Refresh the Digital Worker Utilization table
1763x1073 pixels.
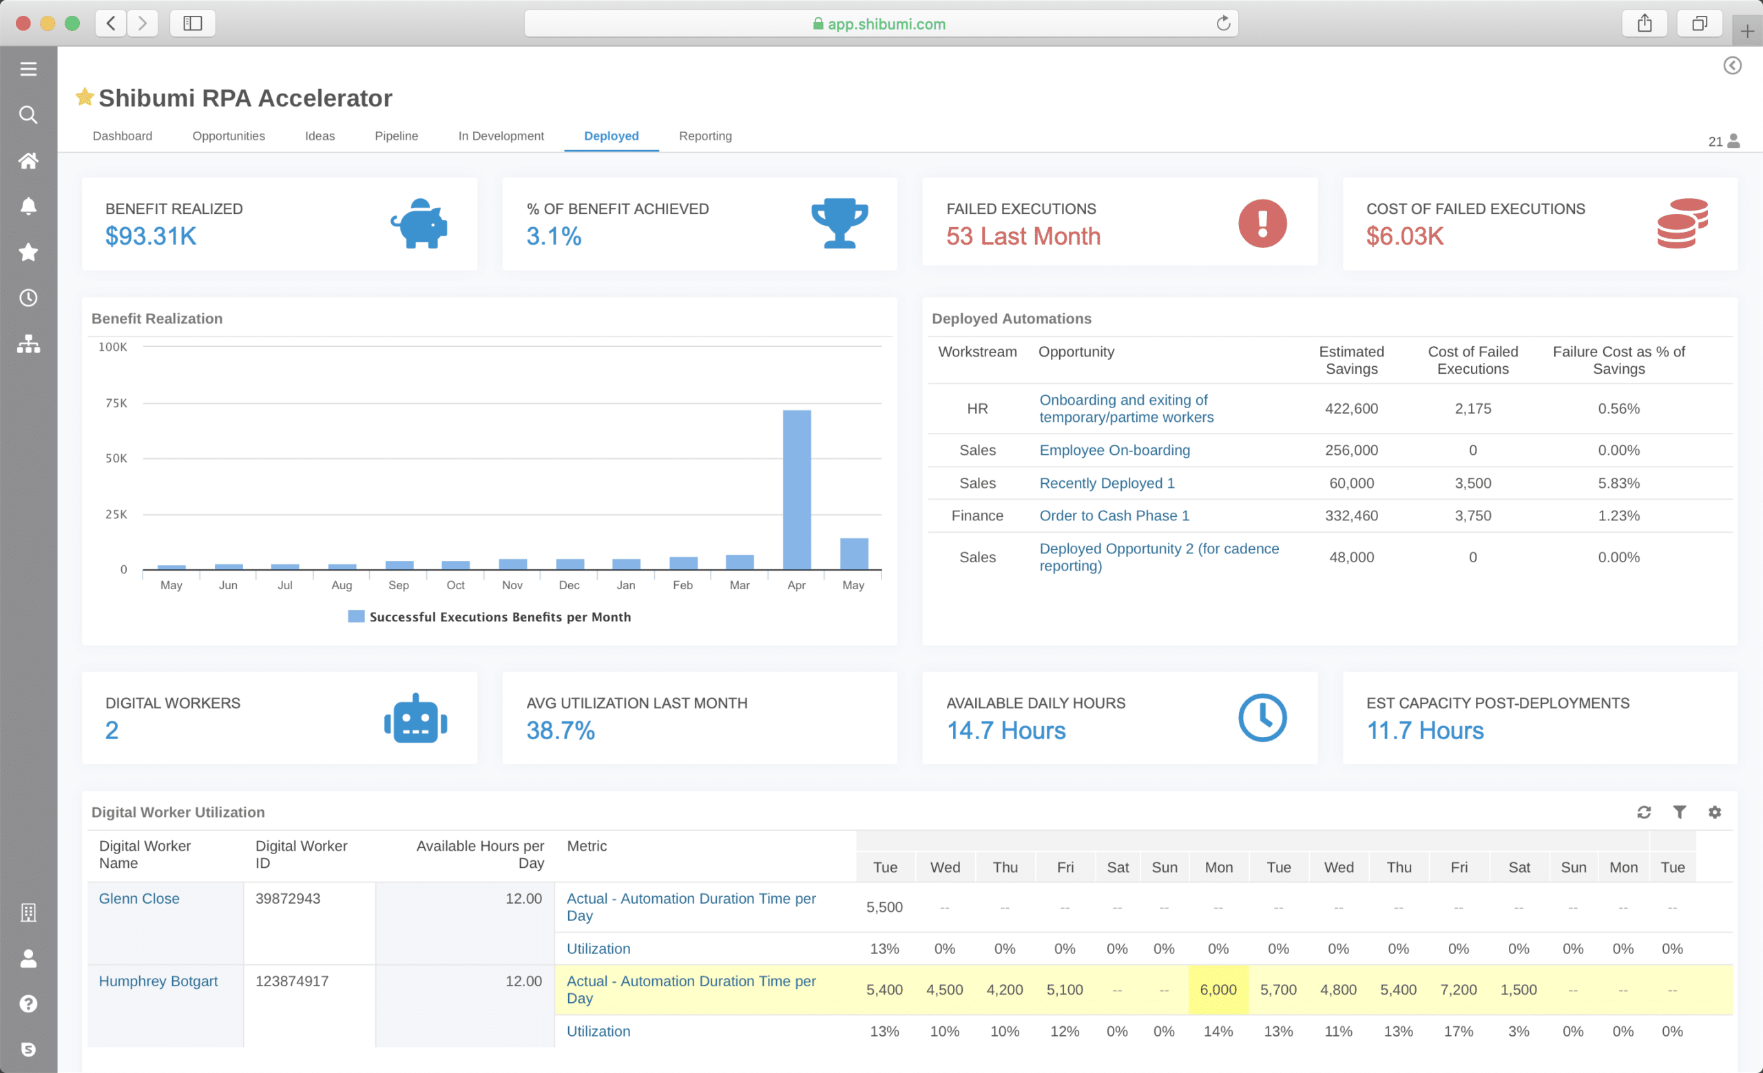coord(1643,812)
